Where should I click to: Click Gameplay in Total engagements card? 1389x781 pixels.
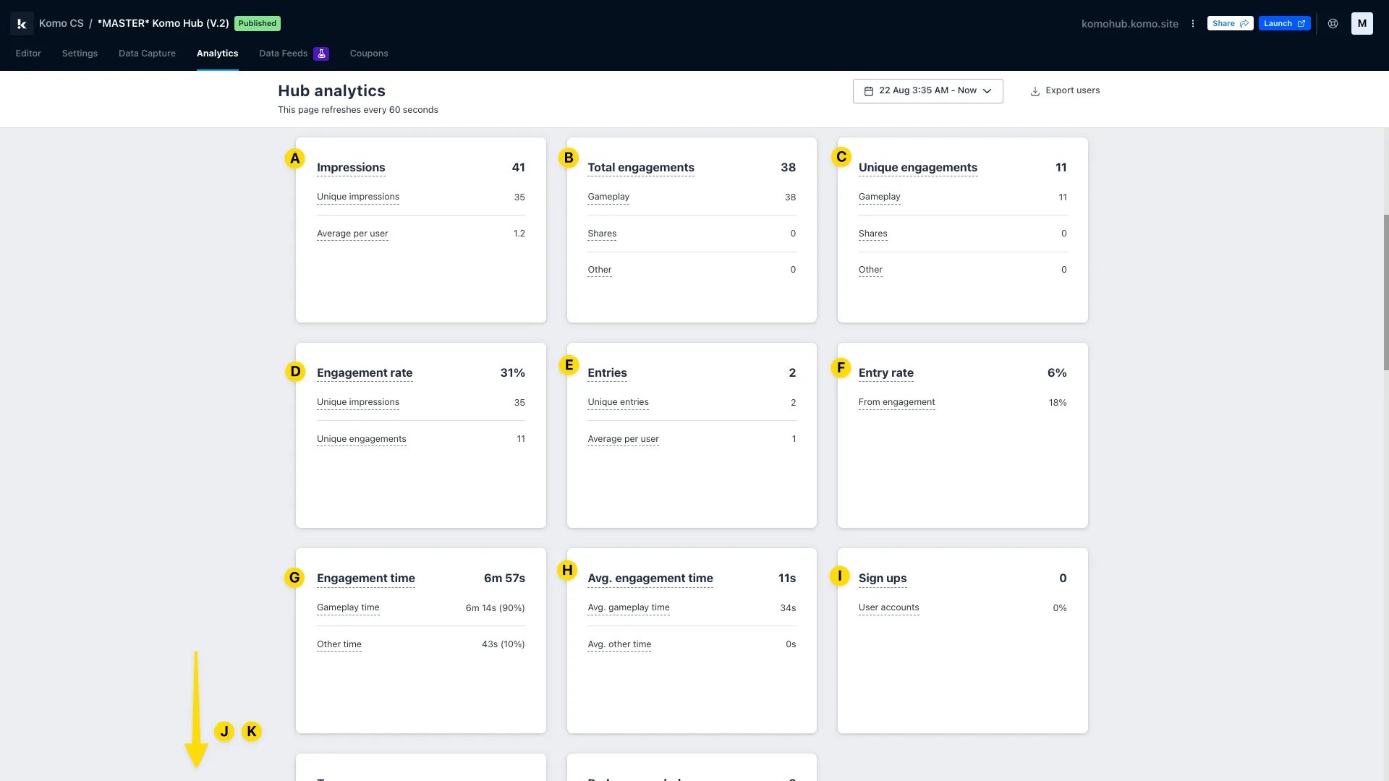(x=608, y=197)
